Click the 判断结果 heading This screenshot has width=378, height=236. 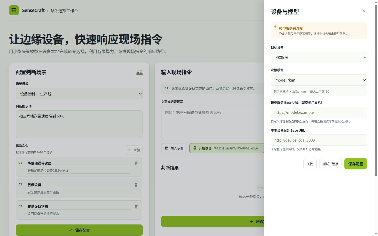click(x=170, y=168)
